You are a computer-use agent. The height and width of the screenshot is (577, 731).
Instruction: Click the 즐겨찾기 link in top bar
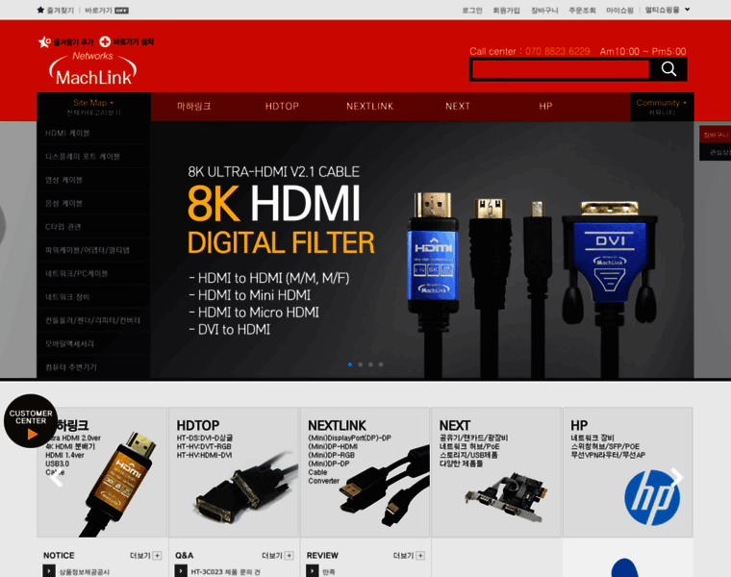61,11
